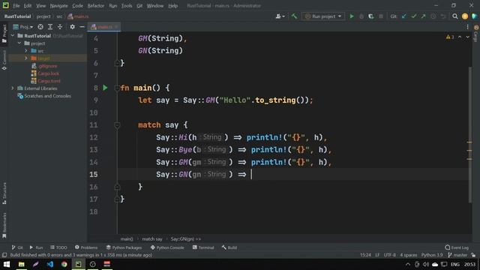Switch Git branch master in status bar
Viewport: 480px width, 270px height.
click(x=457, y=255)
